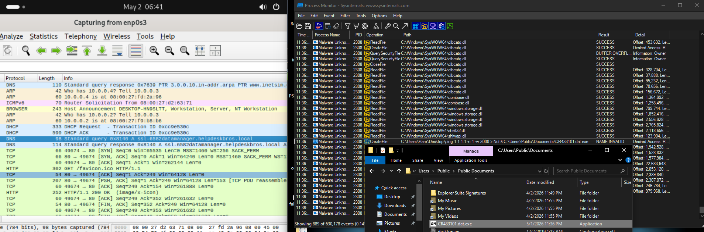Select the HTTP GET /favicon.ico packet row
The width and height of the screenshot is (704, 232).
coord(144,169)
